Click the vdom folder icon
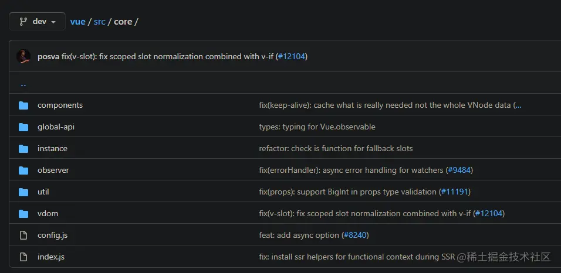Viewport: 561px width, 273px height. tap(23, 214)
